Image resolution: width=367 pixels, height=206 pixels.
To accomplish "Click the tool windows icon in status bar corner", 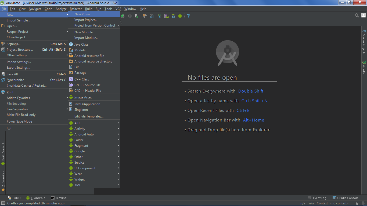I will pyautogui.click(x=3, y=203).
